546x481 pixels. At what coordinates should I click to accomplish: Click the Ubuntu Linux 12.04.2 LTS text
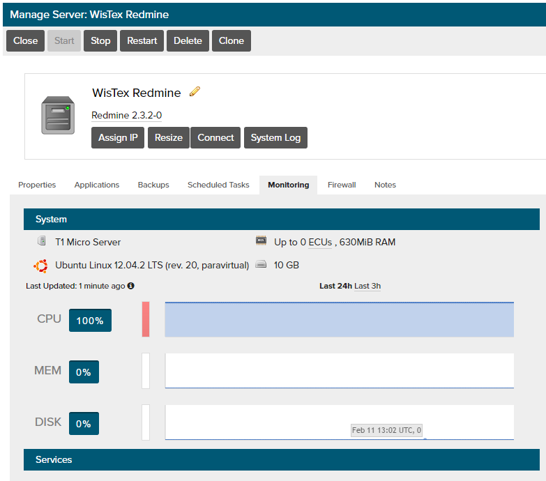[152, 265]
